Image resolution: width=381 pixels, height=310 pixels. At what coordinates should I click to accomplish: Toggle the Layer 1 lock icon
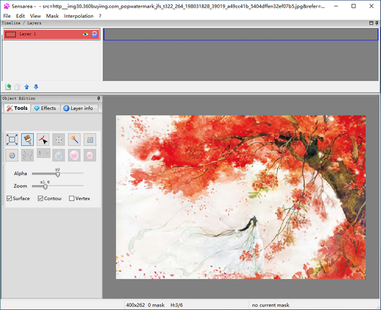click(x=95, y=34)
